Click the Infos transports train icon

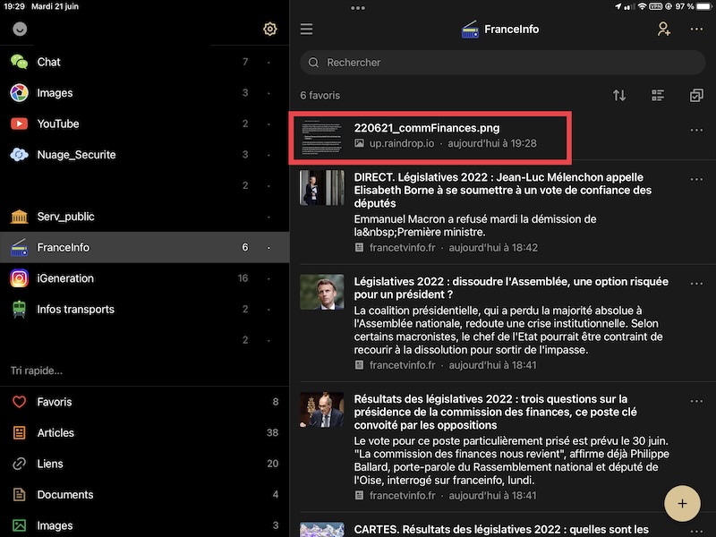point(19,309)
